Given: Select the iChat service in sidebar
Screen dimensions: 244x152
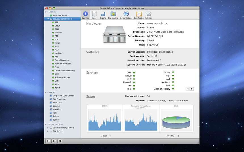Looking at the screenshot, I should [x=57, y=43].
